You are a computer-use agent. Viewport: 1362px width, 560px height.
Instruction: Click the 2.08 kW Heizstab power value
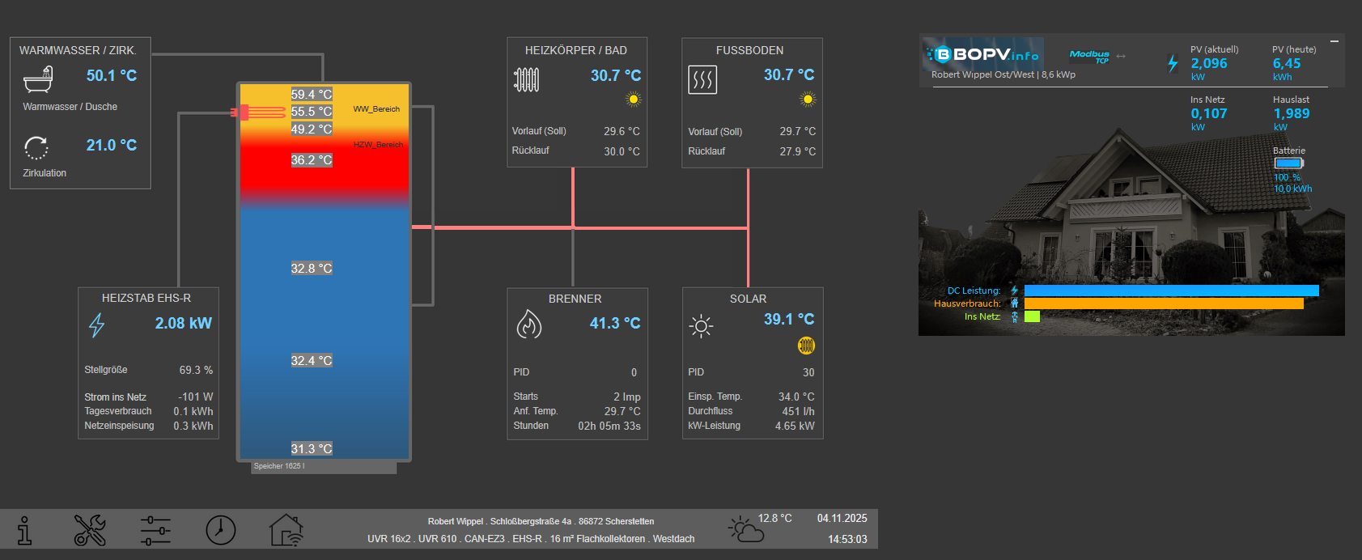click(183, 324)
